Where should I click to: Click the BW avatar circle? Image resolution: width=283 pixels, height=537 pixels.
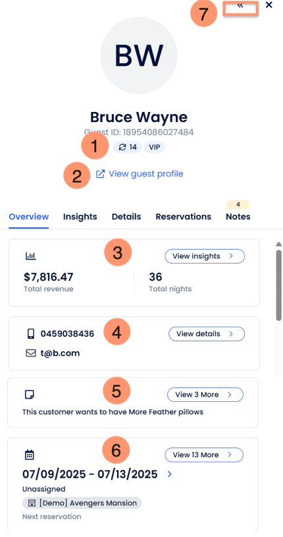coord(139,55)
